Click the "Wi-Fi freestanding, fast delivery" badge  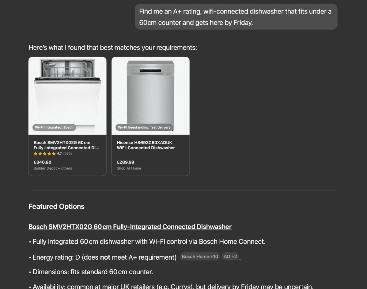pyautogui.click(x=144, y=127)
